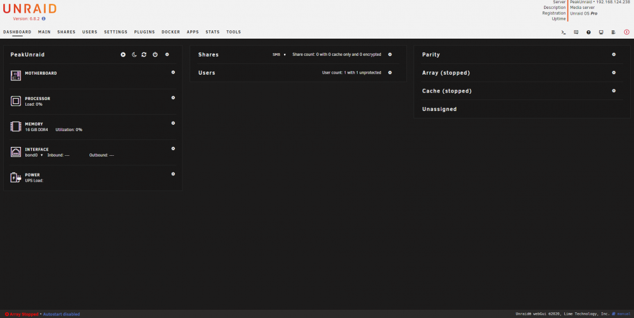Open the Interface settings gear
Screen dimensions: 634x318
(x=173, y=149)
